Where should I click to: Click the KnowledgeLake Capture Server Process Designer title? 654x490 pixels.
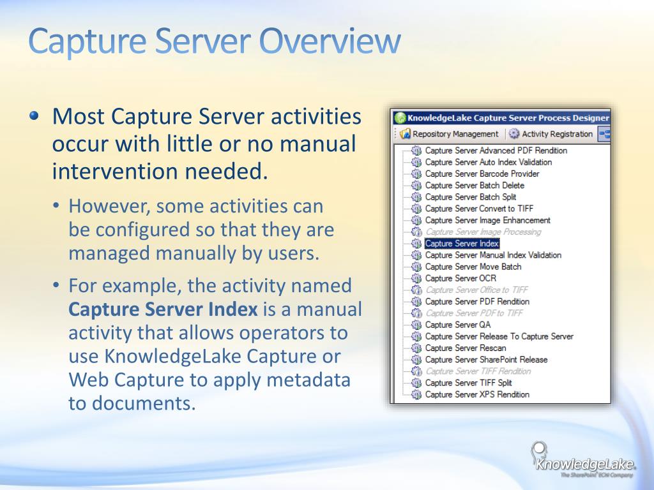click(x=508, y=118)
